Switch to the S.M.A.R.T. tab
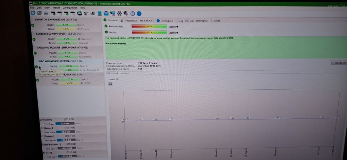Image resolution: width=347 pixels, height=160 pixels. pos(147,21)
